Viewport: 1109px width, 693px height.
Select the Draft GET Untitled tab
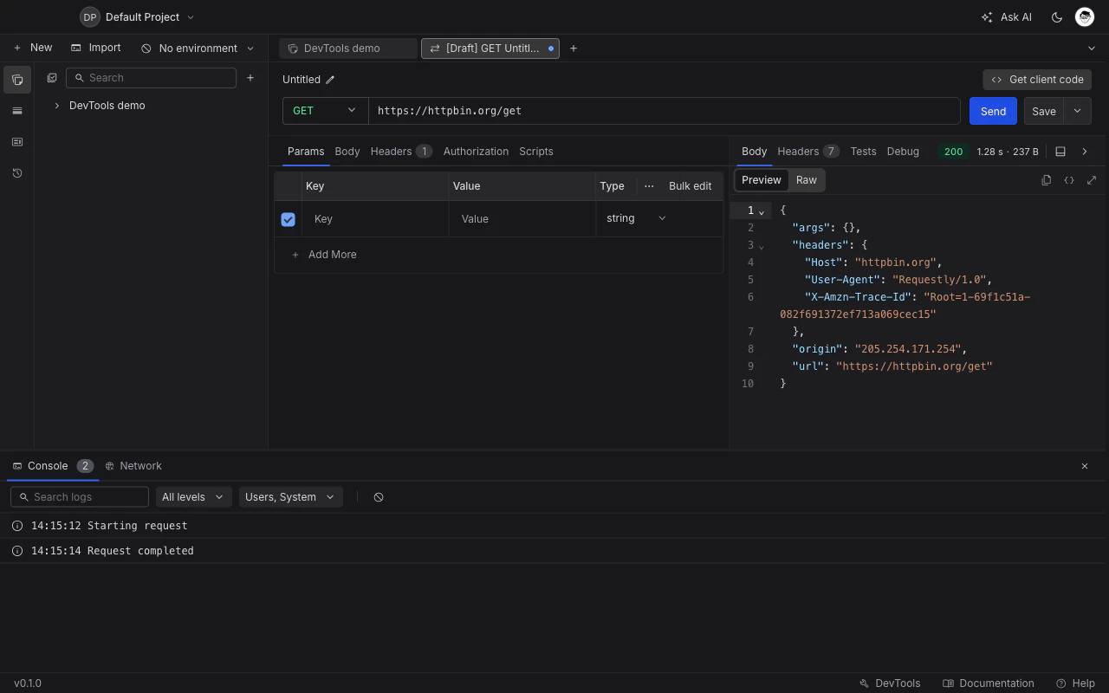490,49
